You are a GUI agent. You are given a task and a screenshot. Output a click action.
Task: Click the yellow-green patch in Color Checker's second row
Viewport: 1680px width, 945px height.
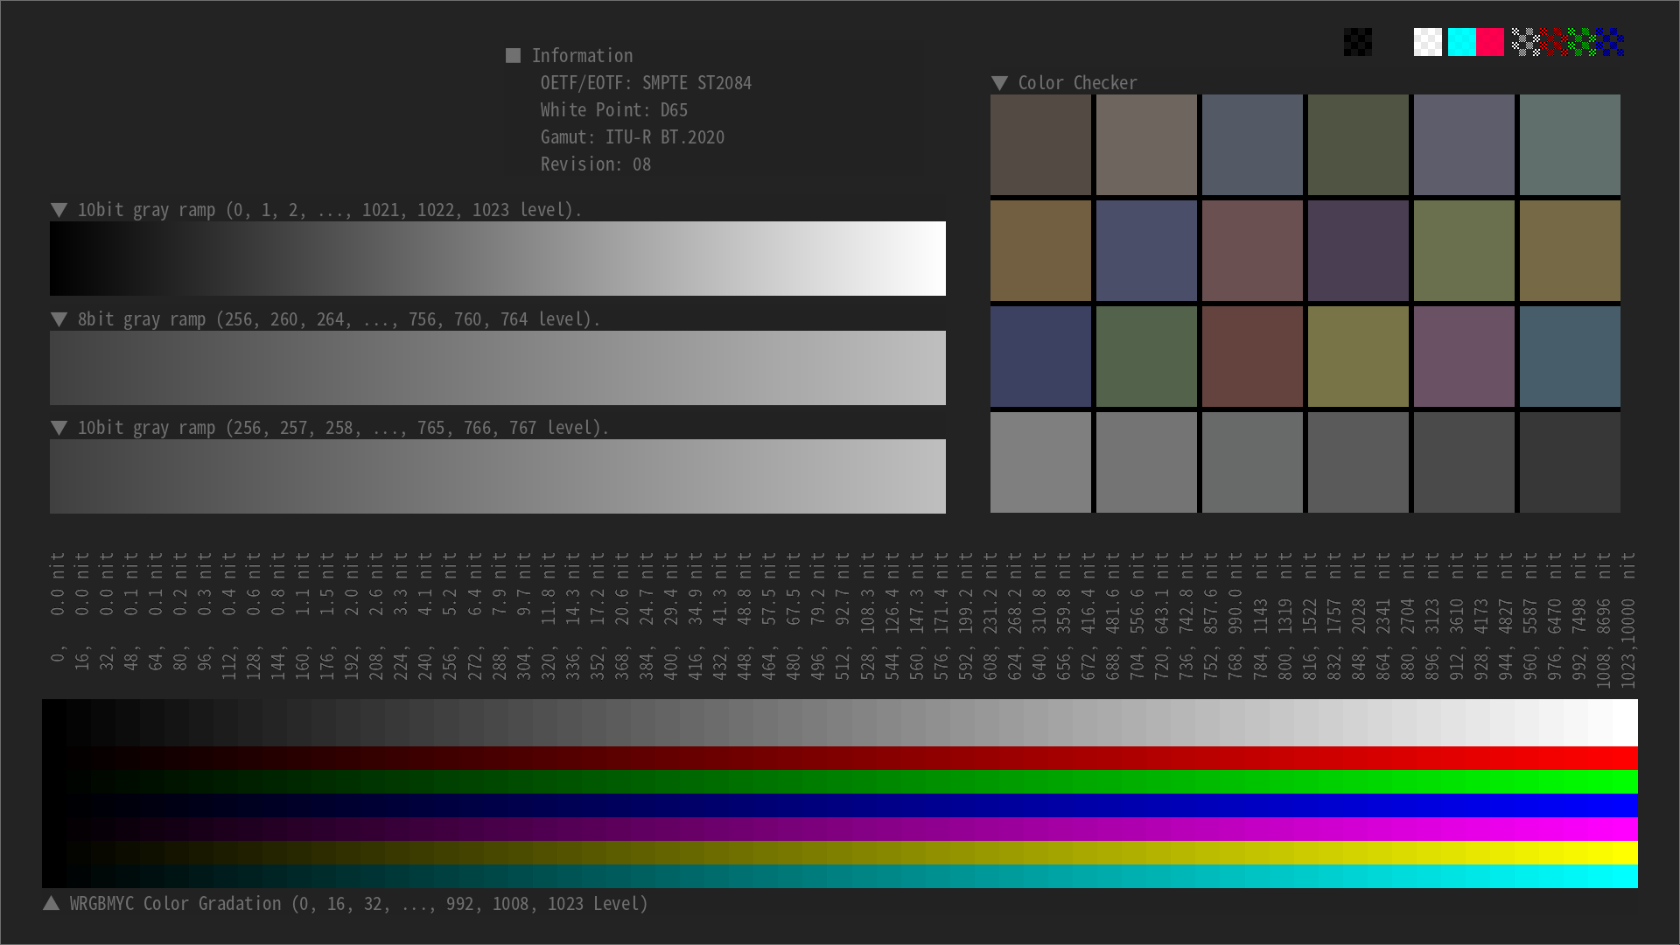pyautogui.click(x=1464, y=250)
